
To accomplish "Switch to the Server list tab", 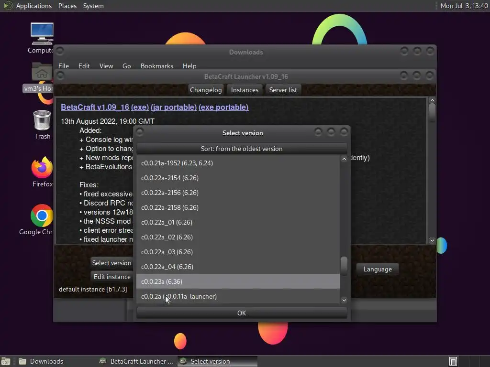I will 283,90.
